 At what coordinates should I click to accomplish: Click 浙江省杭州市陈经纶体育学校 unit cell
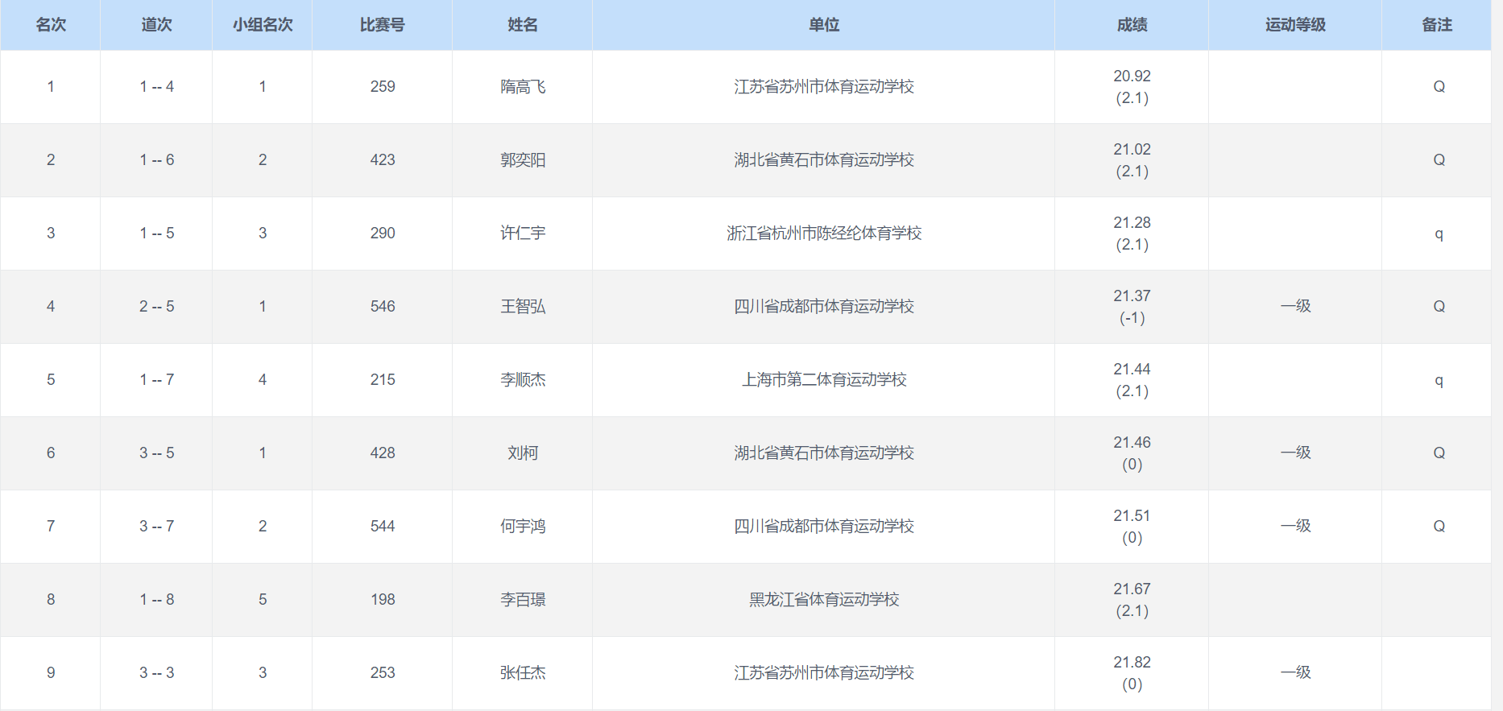(824, 234)
